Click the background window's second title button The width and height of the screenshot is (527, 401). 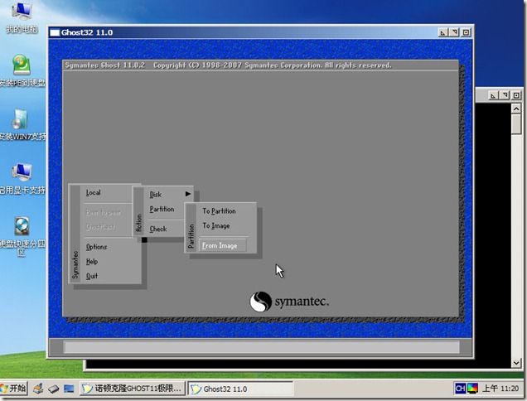[505, 95]
